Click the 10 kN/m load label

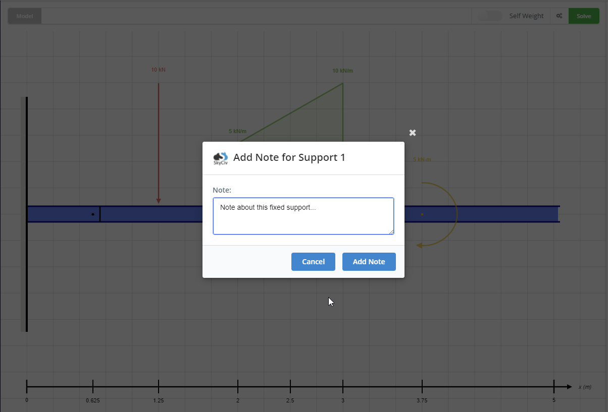click(x=343, y=71)
